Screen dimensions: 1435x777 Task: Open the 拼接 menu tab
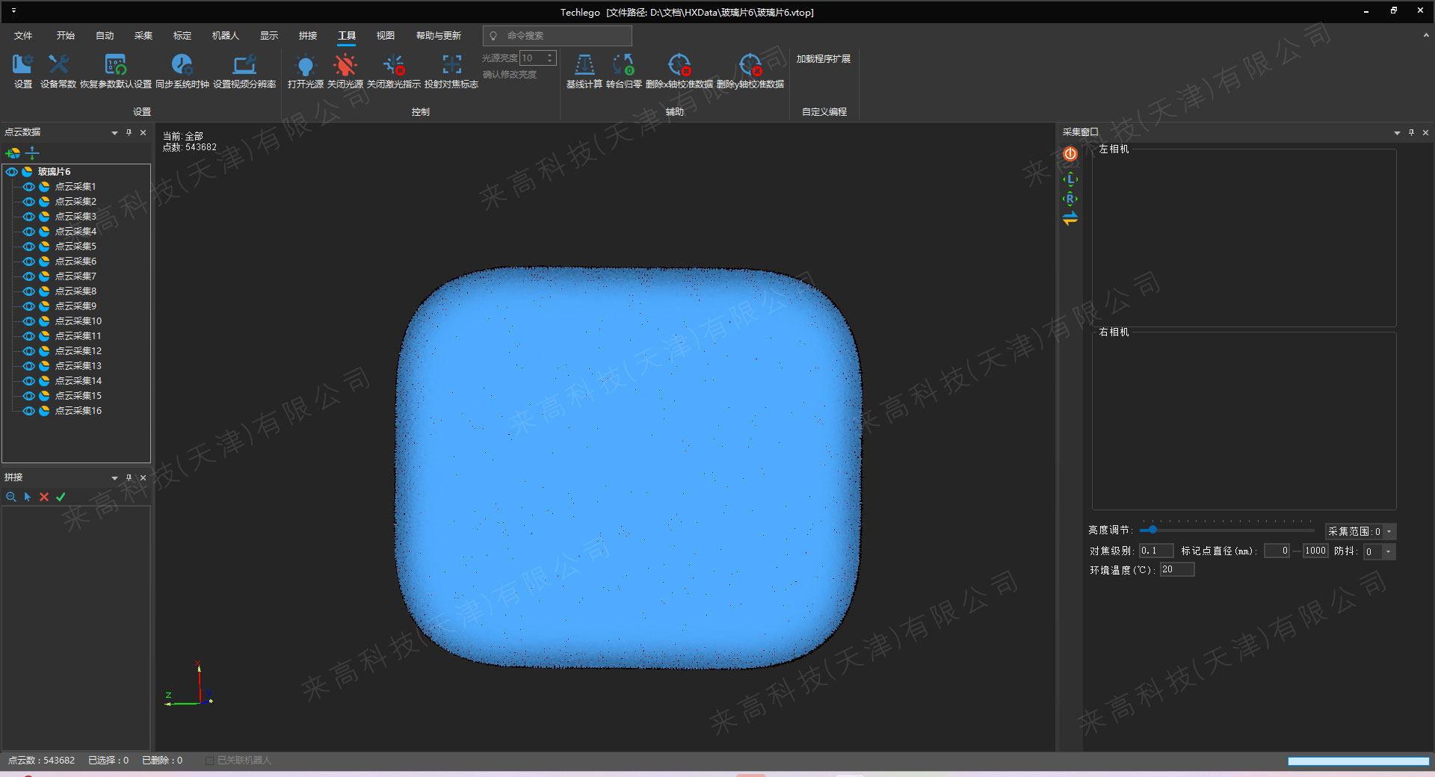tap(307, 35)
